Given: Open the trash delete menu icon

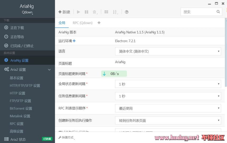Looking at the screenshot, I should point(95,12).
